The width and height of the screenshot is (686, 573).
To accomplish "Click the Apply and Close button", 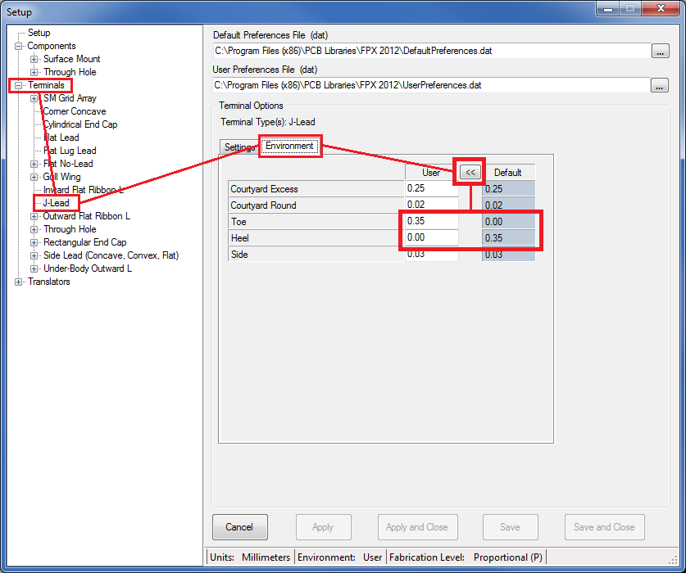I will [x=417, y=527].
